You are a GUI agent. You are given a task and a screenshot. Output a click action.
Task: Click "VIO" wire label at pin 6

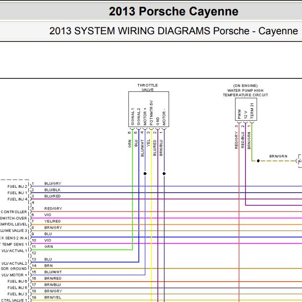pyautogui.click(x=48, y=215)
